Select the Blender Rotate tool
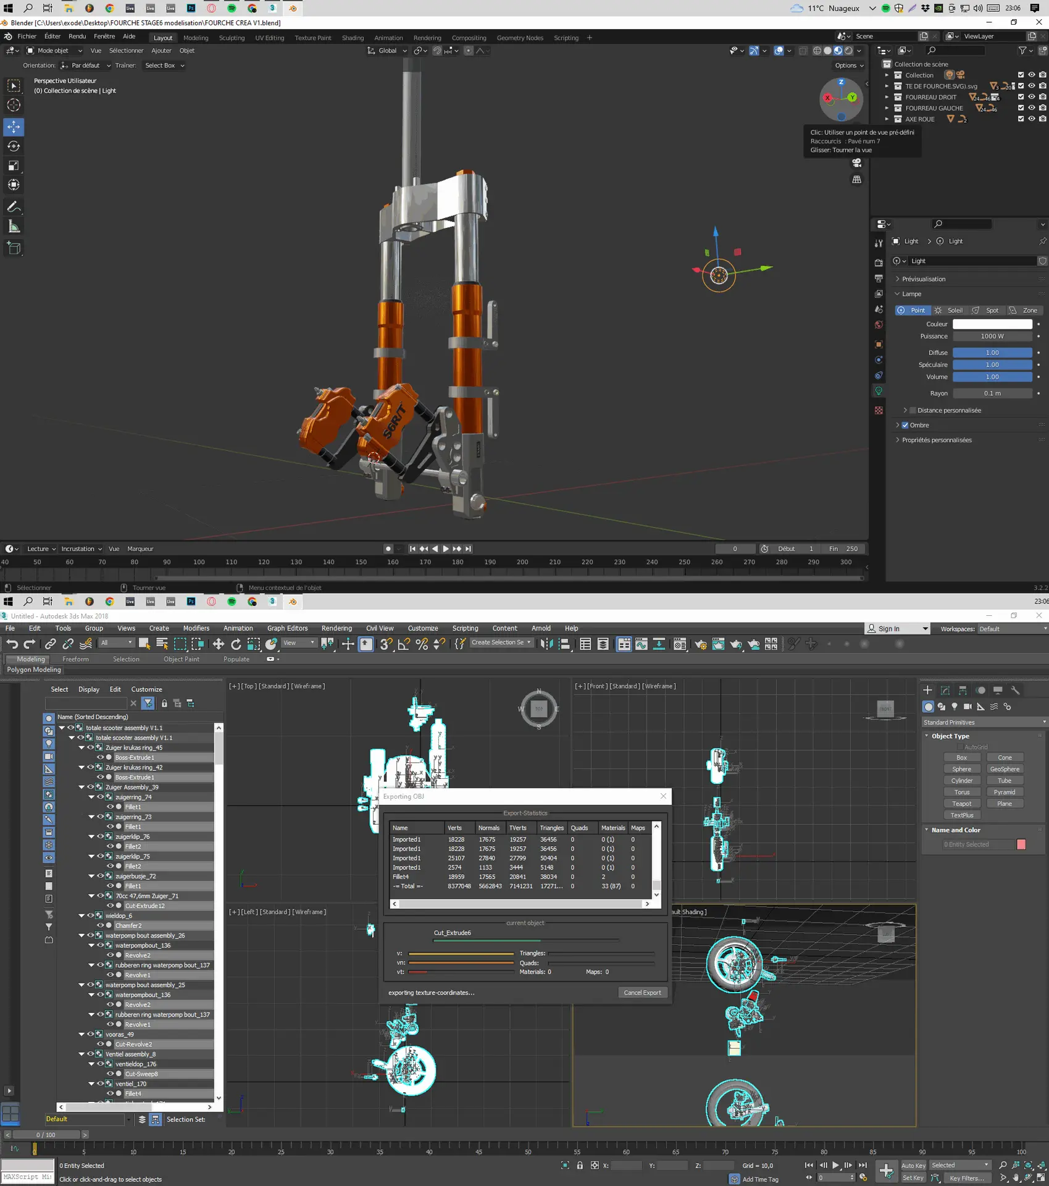The width and height of the screenshot is (1049, 1186). tap(14, 146)
